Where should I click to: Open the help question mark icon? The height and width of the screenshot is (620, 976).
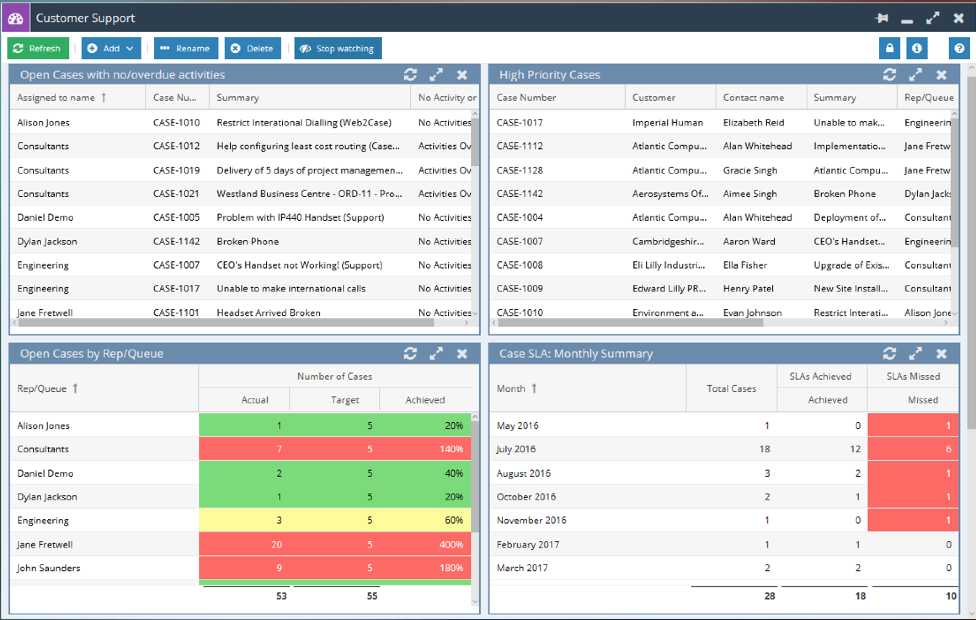tap(959, 48)
